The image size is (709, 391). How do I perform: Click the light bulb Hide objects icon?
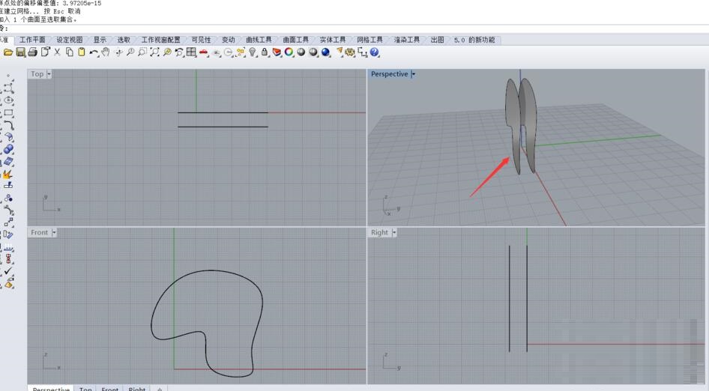click(253, 52)
